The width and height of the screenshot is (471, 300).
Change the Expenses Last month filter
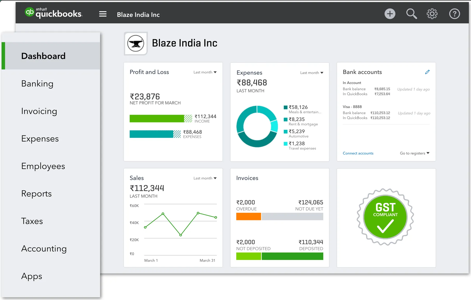click(x=312, y=73)
